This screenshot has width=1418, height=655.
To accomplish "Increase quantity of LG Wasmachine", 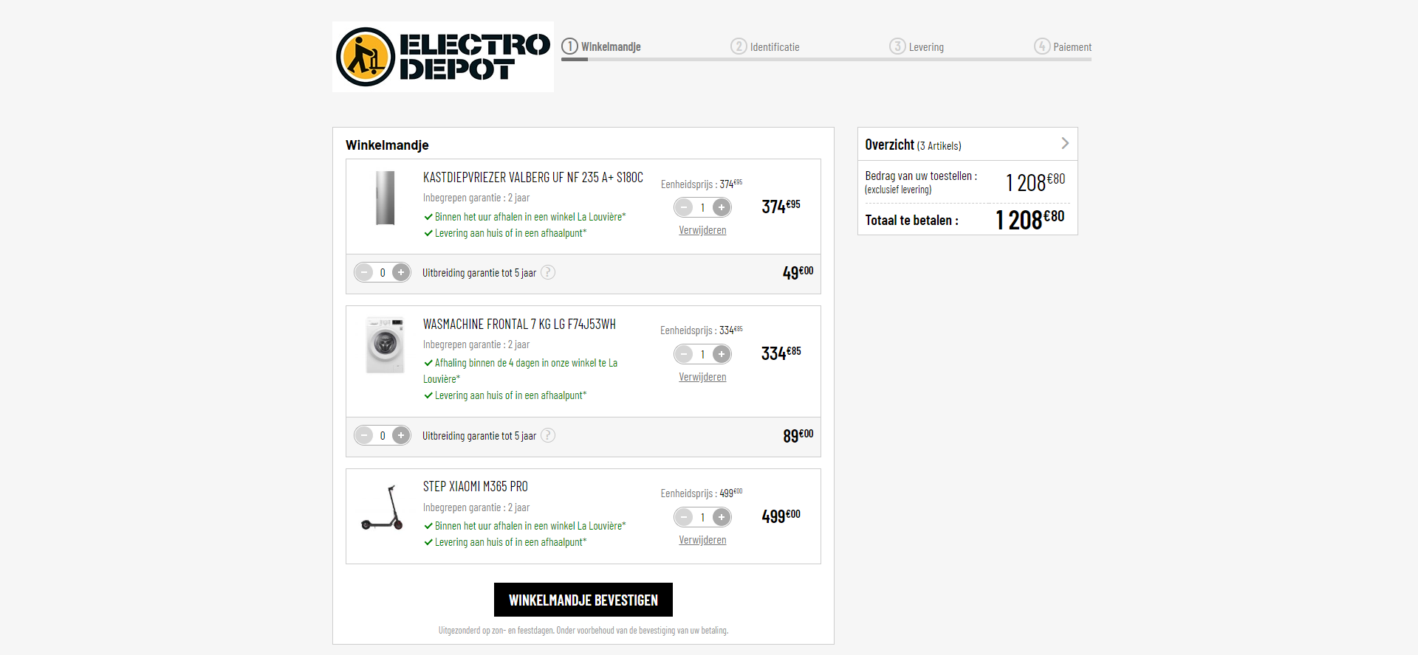I will point(722,354).
